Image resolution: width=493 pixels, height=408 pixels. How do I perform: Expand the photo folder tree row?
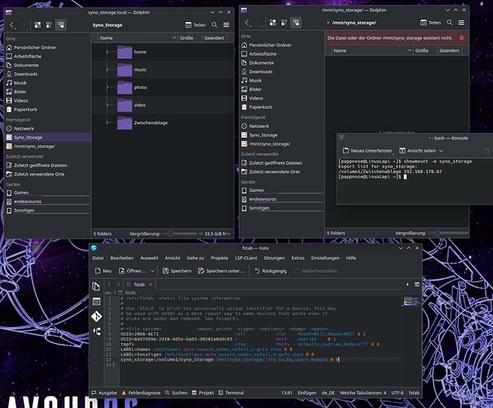click(x=108, y=87)
